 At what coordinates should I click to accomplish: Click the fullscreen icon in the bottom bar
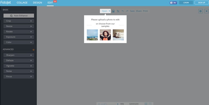150,104
